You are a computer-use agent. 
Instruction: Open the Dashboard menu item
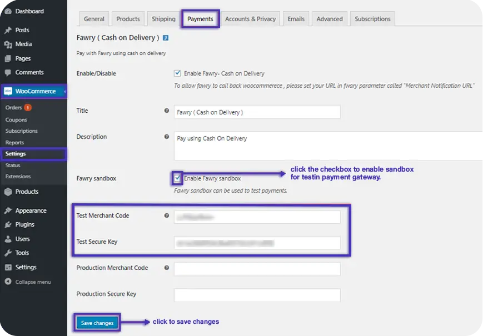tap(29, 11)
